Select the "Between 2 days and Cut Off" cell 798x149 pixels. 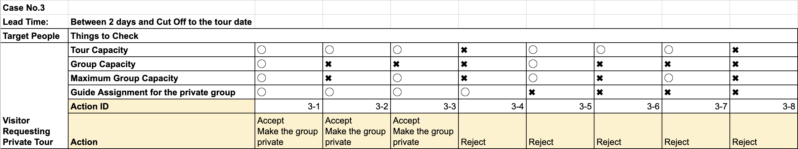[161, 22]
